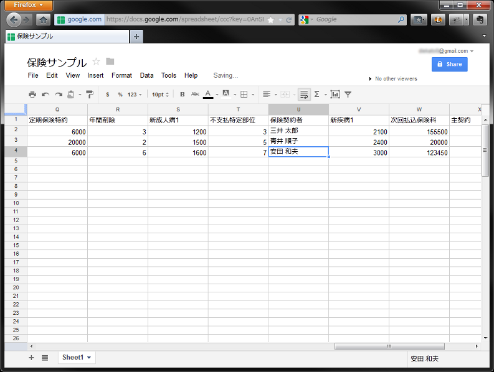Click the merge cells icon
Viewport: 494px width, 372px height.
tap(285, 95)
